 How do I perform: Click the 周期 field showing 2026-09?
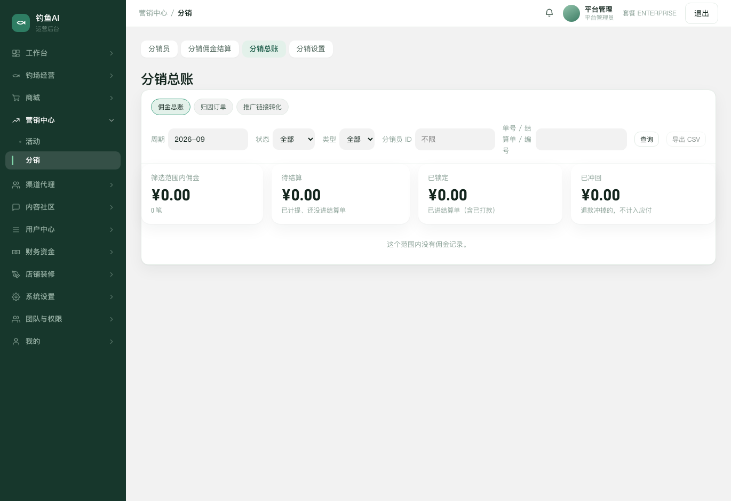pyautogui.click(x=208, y=139)
